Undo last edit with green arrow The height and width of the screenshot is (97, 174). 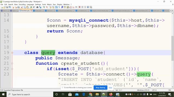tap(31, 7)
